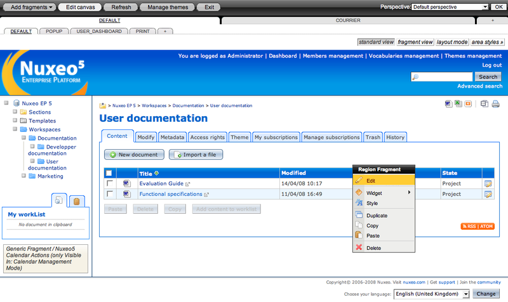Click the Nuxeo EP 5 server icon
Viewport: 508px width, 302px height.
(17, 103)
